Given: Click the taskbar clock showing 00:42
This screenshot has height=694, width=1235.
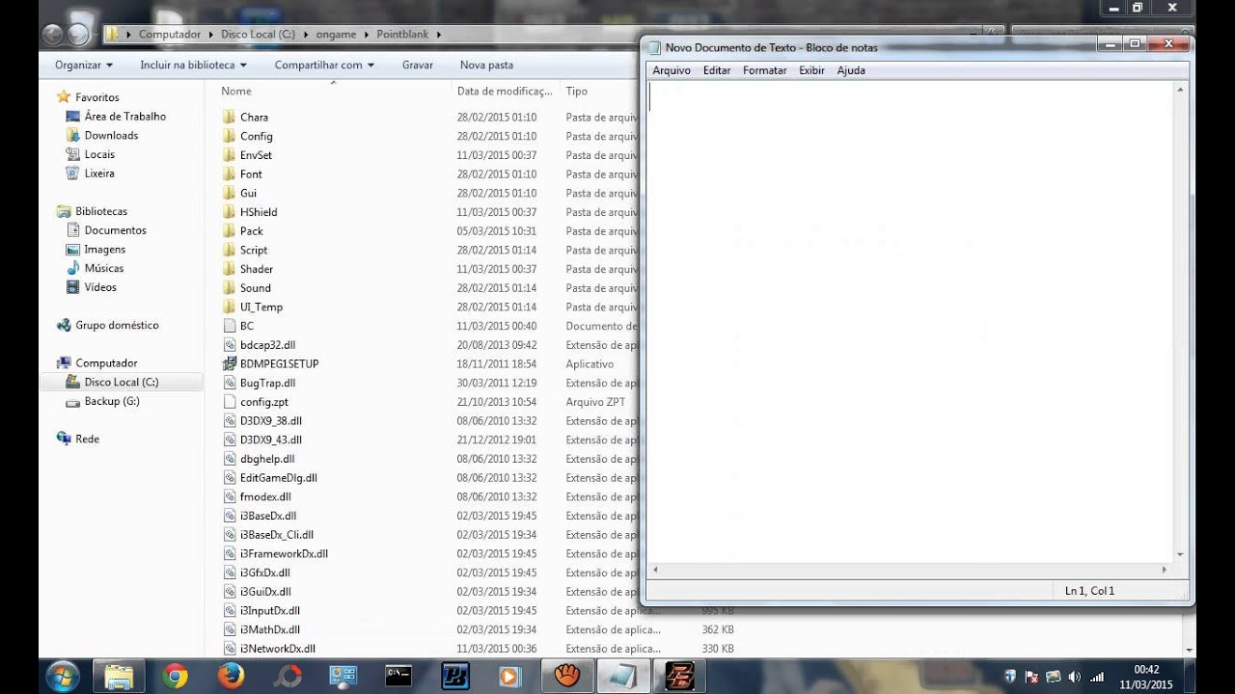Looking at the screenshot, I should click(x=1146, y=669).
